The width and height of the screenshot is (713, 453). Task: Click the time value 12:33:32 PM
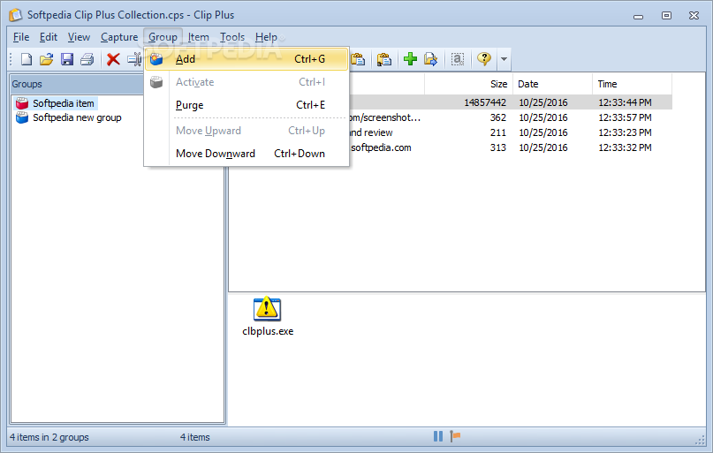pos(625,147)
